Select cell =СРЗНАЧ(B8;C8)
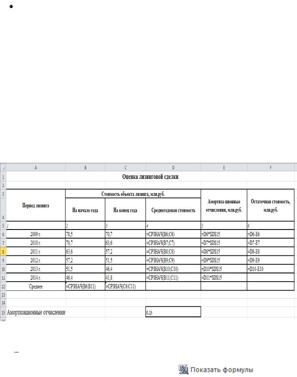Screen dimensions: 297x377 173,251
